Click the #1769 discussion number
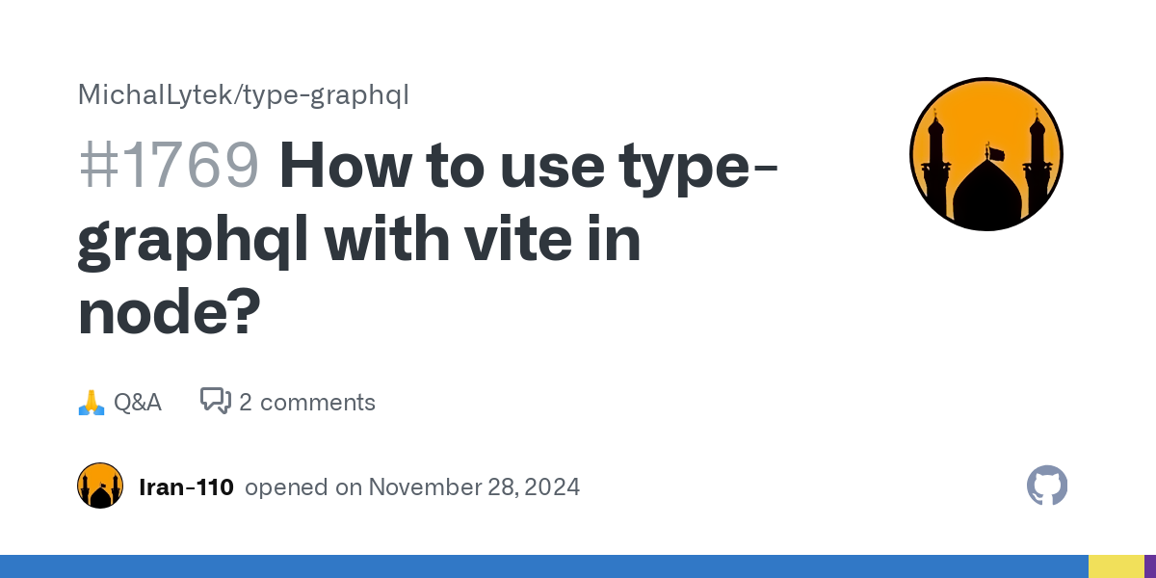The width and height of the screenshot is (1156, 578). [169, 165]
